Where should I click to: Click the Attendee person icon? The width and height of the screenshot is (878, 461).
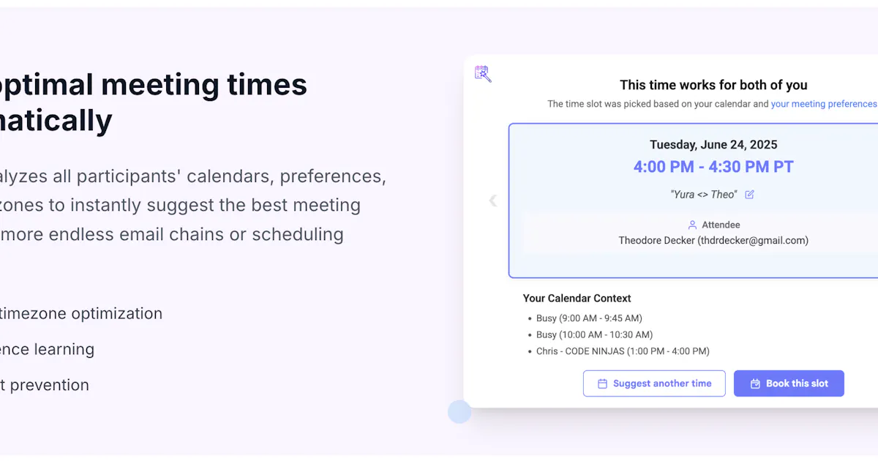692,225
